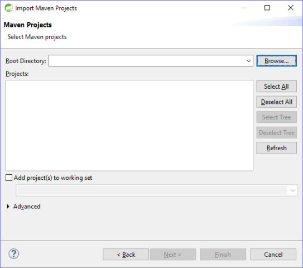Click the Refresh button
This screenshot has width=303, height=268.
click(276, 148)
